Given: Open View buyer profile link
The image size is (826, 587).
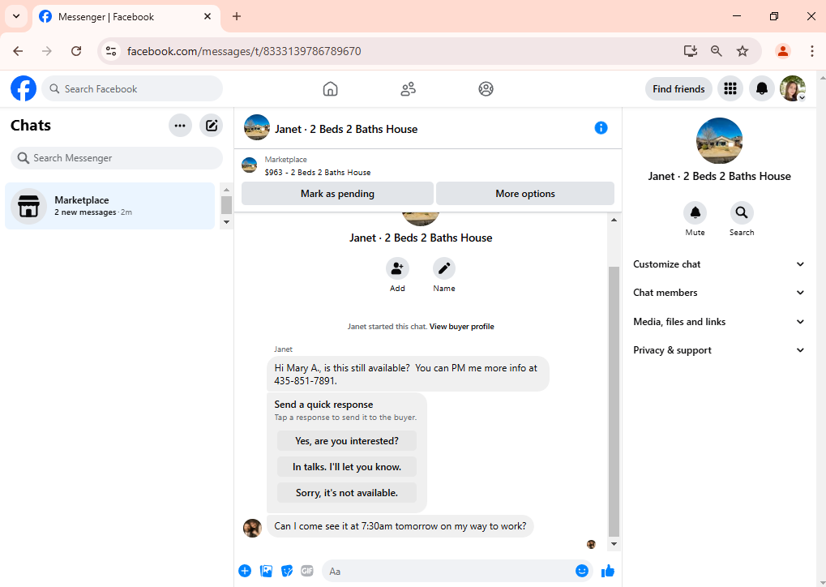Looking at the screenshot, I should 461,326.
